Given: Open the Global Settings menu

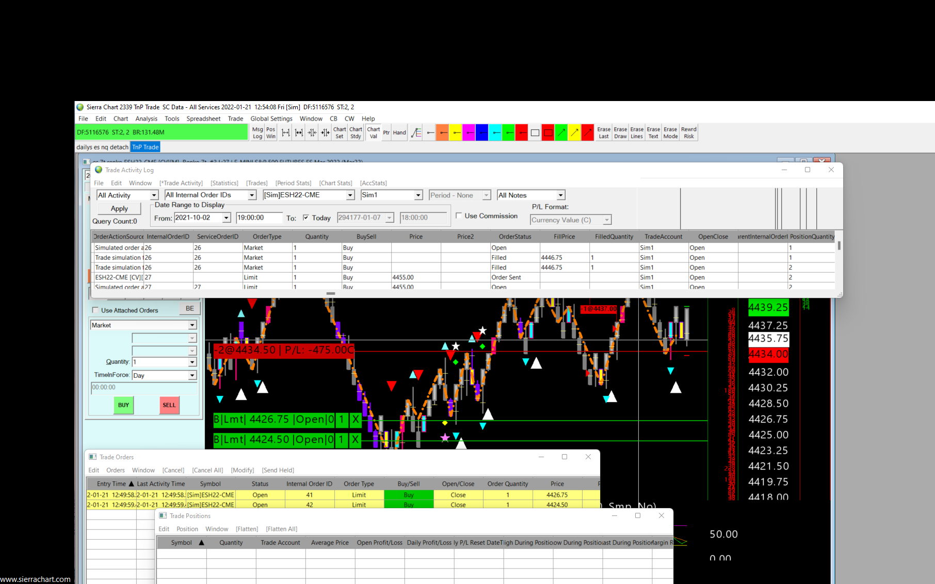Looking at the screenshot, I should 271,119.
